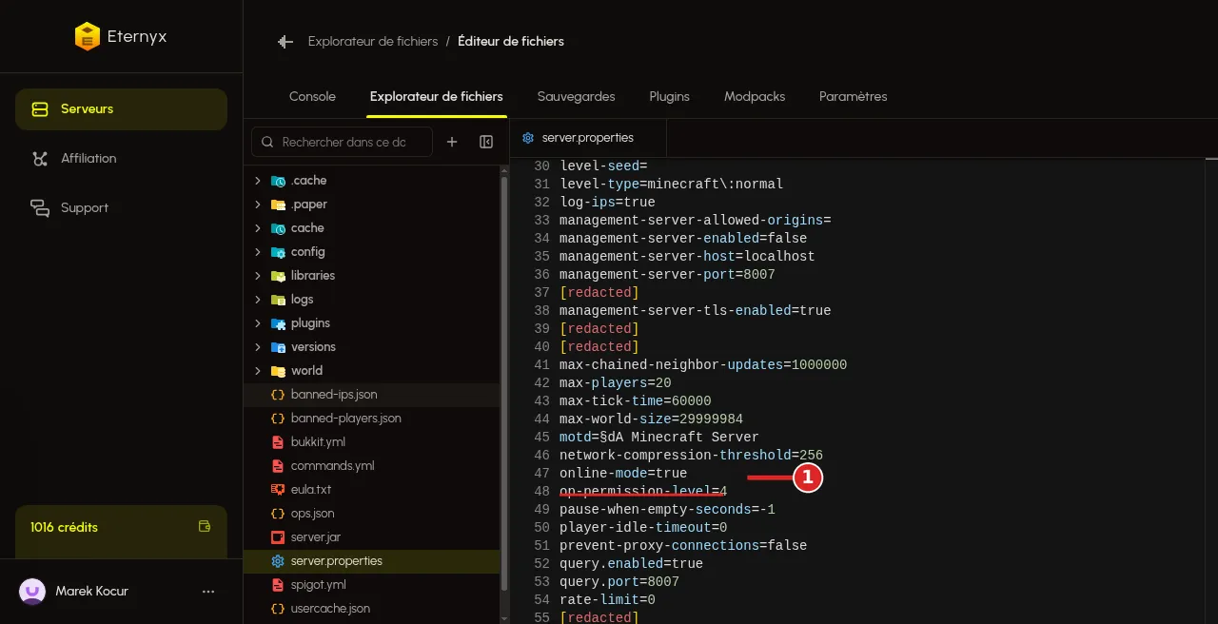Switch to the Sauvegardes tab
The height and width of the screenshot is (624, 1218).
[576, 97]
